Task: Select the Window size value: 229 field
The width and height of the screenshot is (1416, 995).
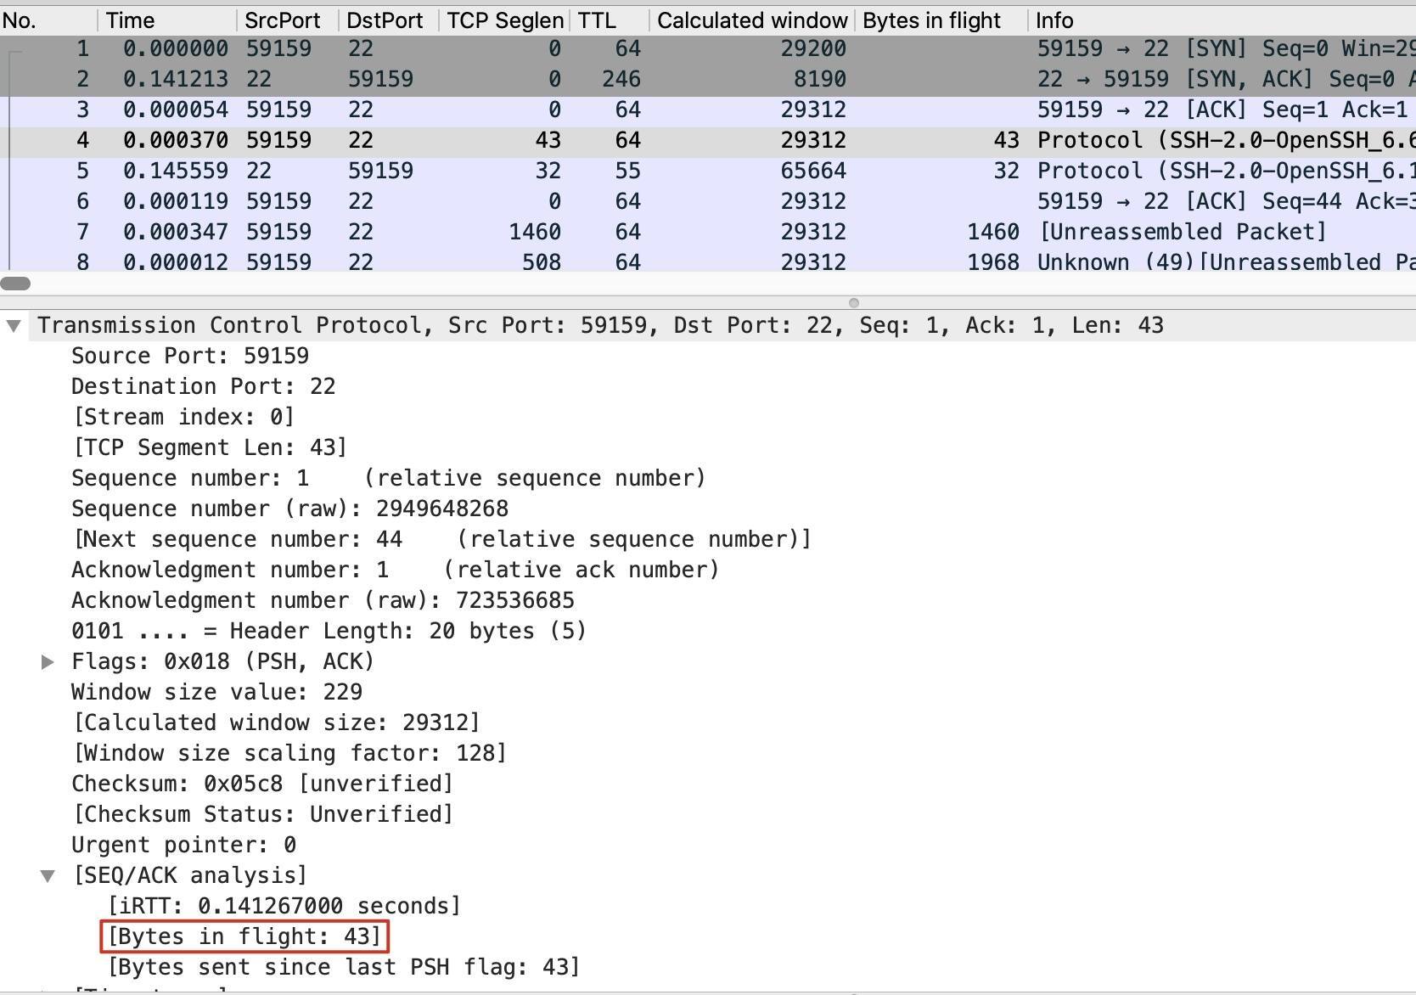Action: (x=216, y=693)
